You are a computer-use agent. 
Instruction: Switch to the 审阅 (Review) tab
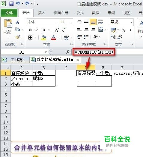pyautogui.click(x=111, y=13)
